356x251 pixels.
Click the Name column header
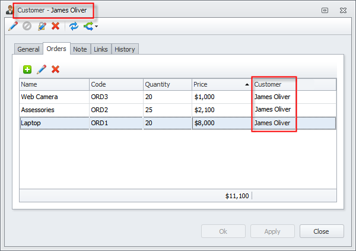tap(53, 84)
